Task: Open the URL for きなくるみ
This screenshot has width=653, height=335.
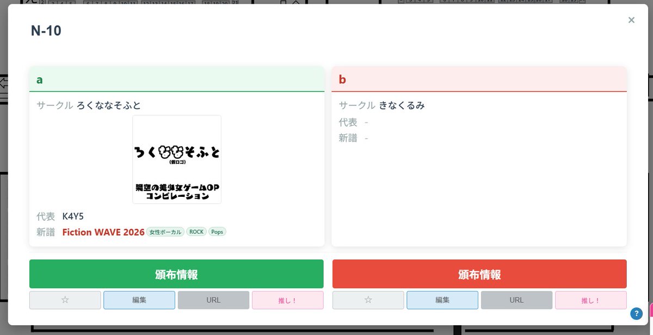Action: click(516, 300)
